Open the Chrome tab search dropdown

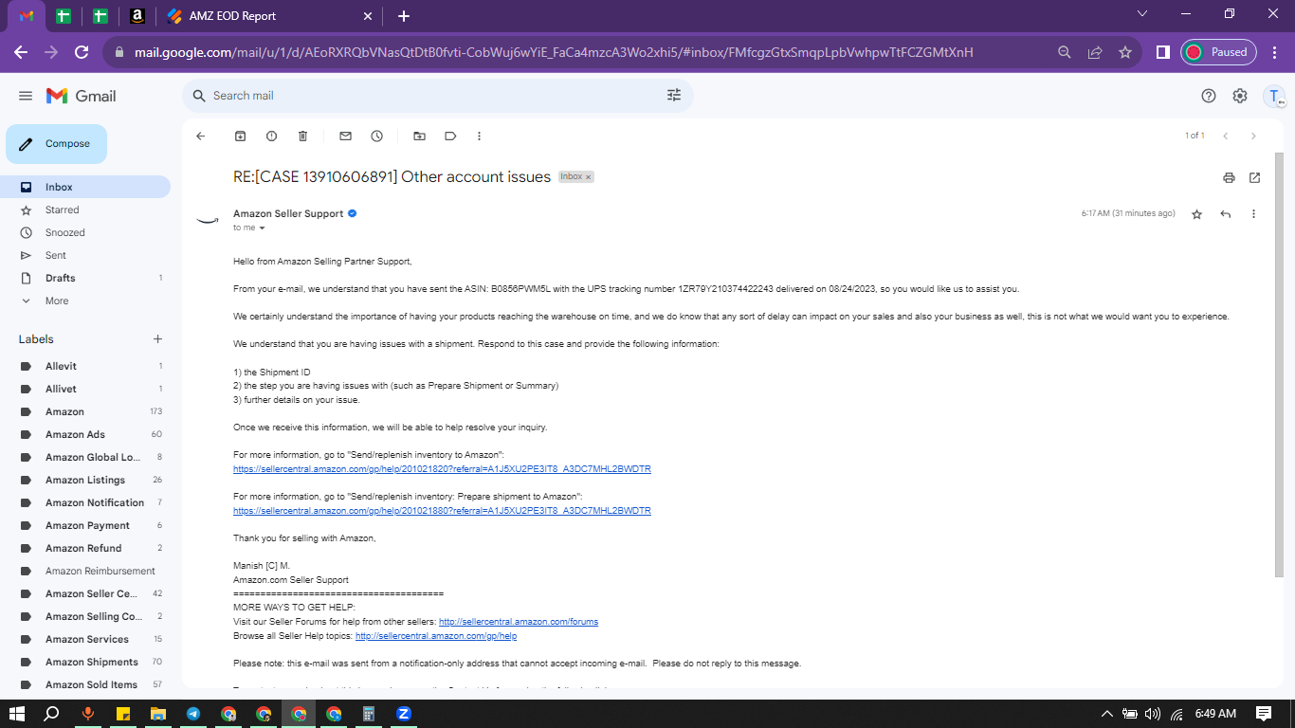pos(1142,13)
